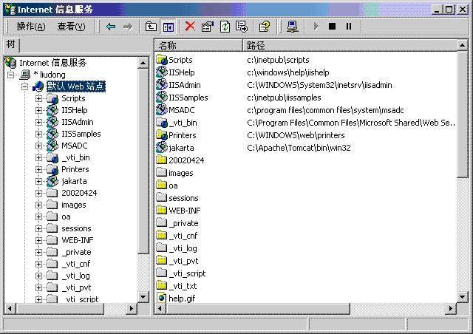This screenshot has width=473, height=334.
Task: Click the Back arrow toolbar icon
Action: [x=111, y=27]
